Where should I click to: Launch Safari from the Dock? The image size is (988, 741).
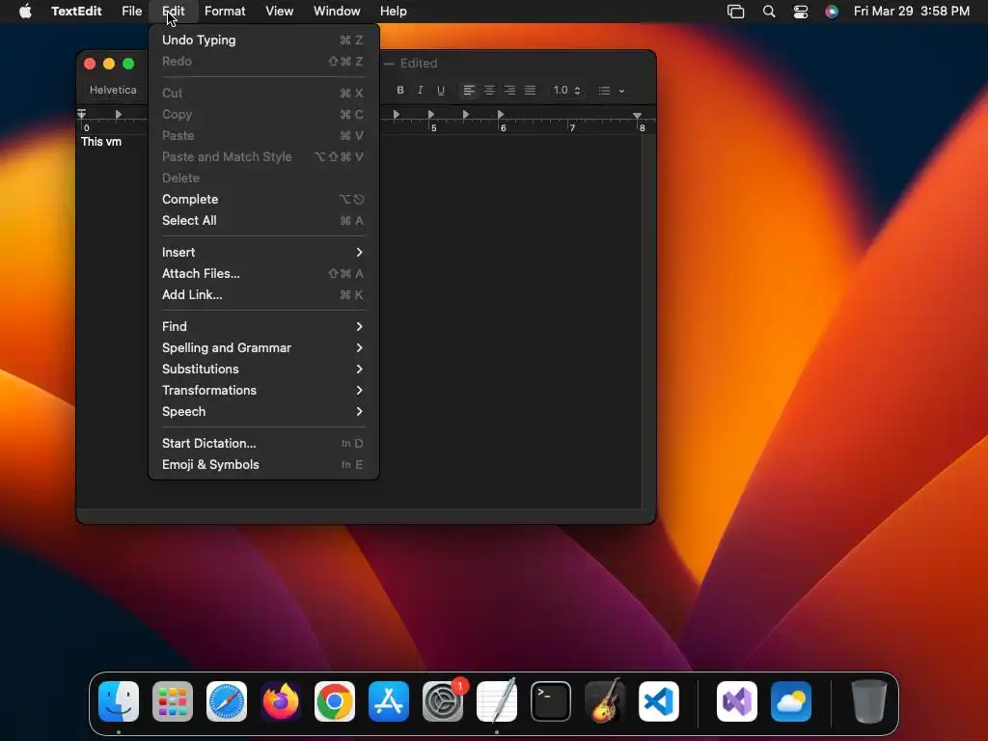pyautogui.click(x=227, y=701)
